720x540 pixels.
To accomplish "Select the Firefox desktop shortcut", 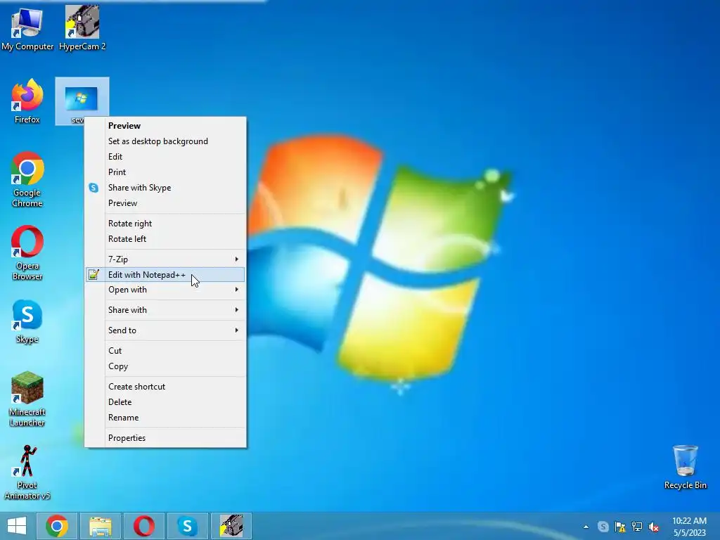I will tap(27, 101).
